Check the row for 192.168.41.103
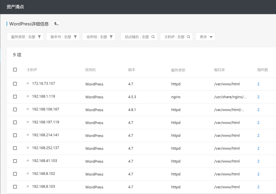Viewport: 276px width, 194px height. (x=15, y=161)
